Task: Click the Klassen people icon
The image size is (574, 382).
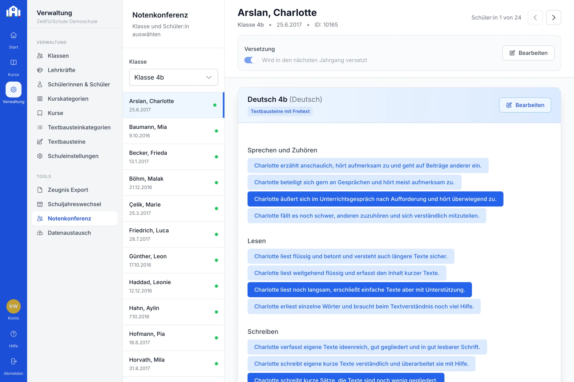Action: tap(40, 56)
